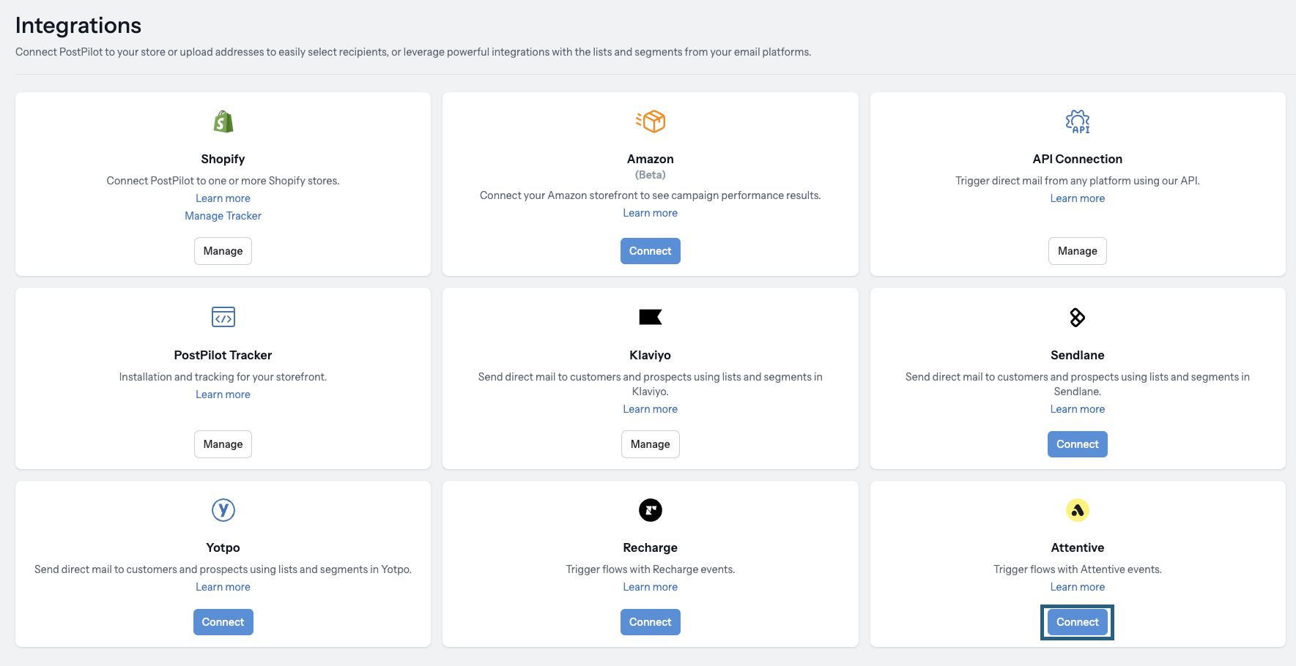
Task: Click the Shopify card title
Action: click(223, 159)
